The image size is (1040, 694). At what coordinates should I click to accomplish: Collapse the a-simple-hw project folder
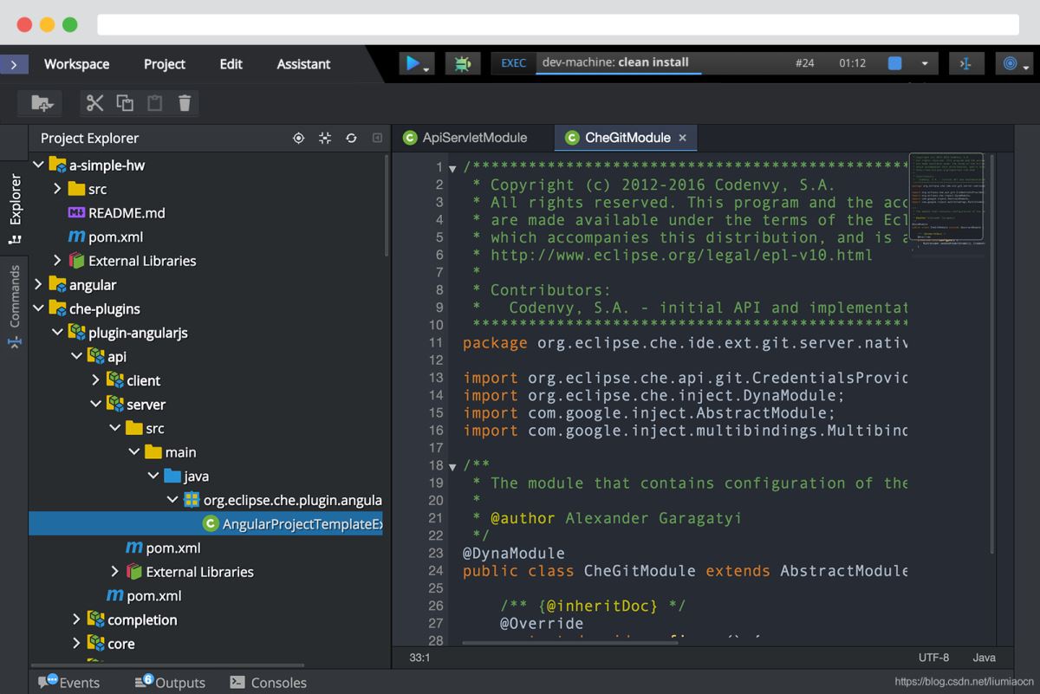[x=38, y=165]
